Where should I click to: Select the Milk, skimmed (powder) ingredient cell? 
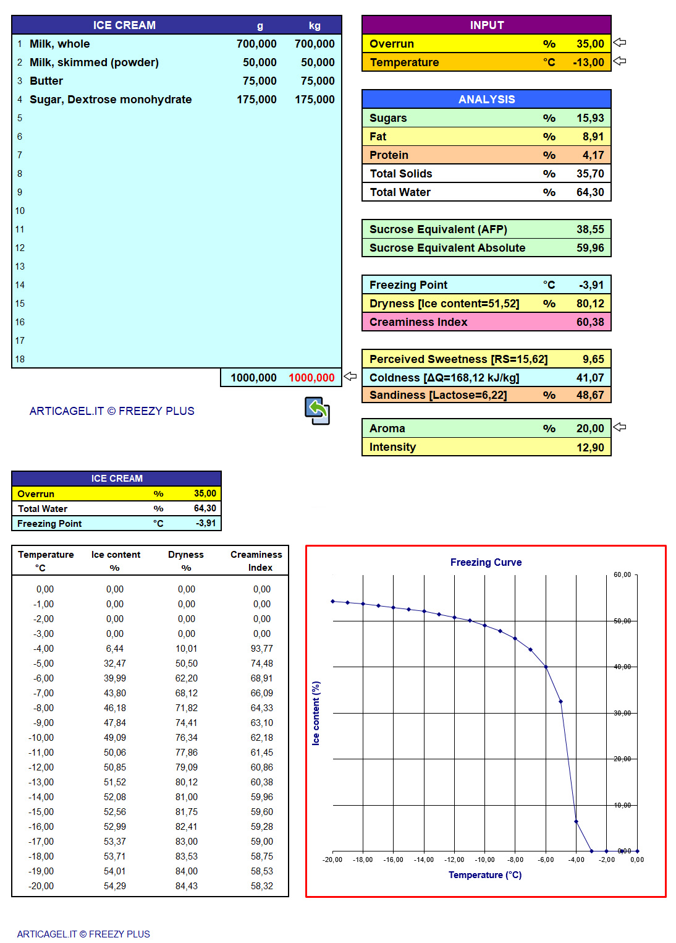pyautogui.click(x=94, y=62)
